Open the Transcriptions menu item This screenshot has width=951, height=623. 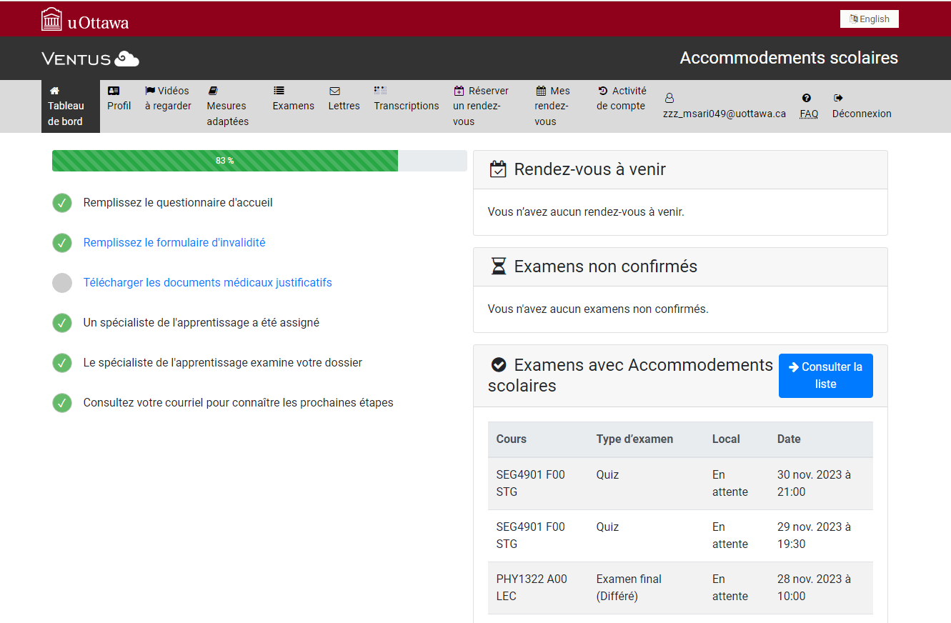tap(407, 99)
